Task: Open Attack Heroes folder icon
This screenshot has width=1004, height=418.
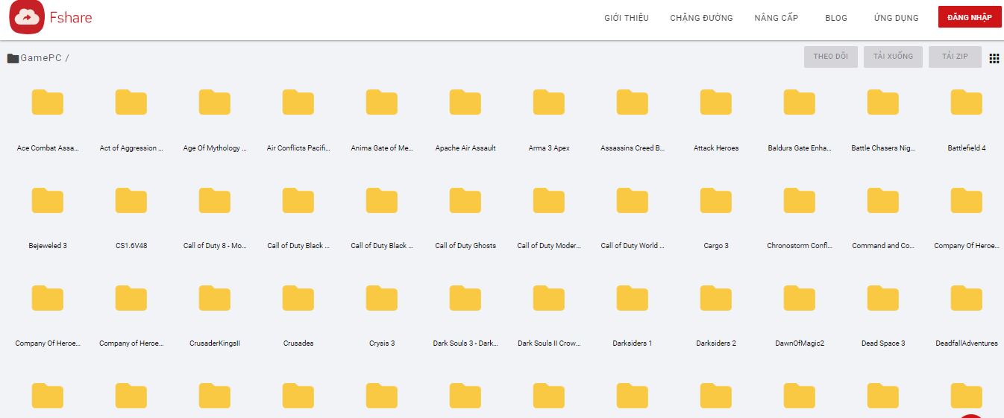Action: click(716, 102)
